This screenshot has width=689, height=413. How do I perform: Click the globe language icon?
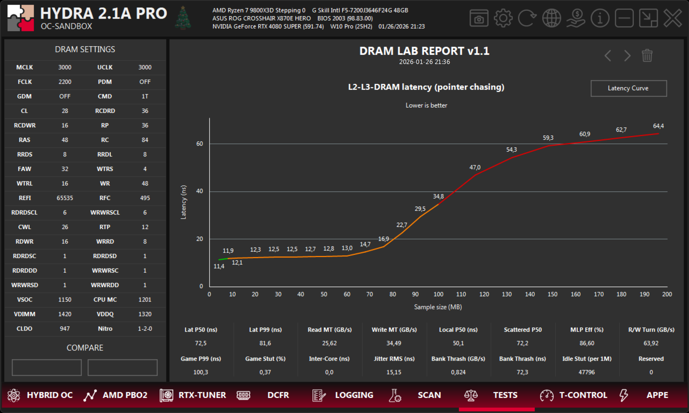(x=551, y=18)
